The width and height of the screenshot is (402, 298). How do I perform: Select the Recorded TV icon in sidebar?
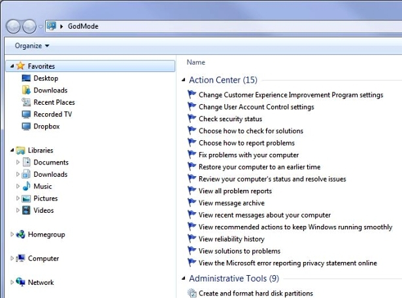pos(27,115)
